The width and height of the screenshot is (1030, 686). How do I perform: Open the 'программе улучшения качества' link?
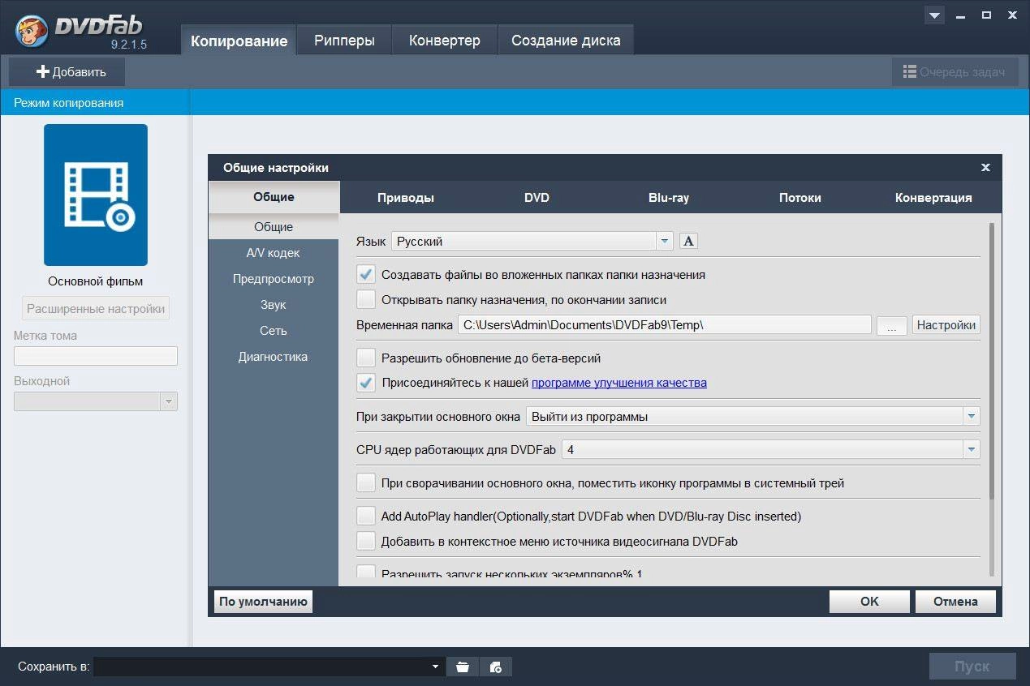[619, 383]
